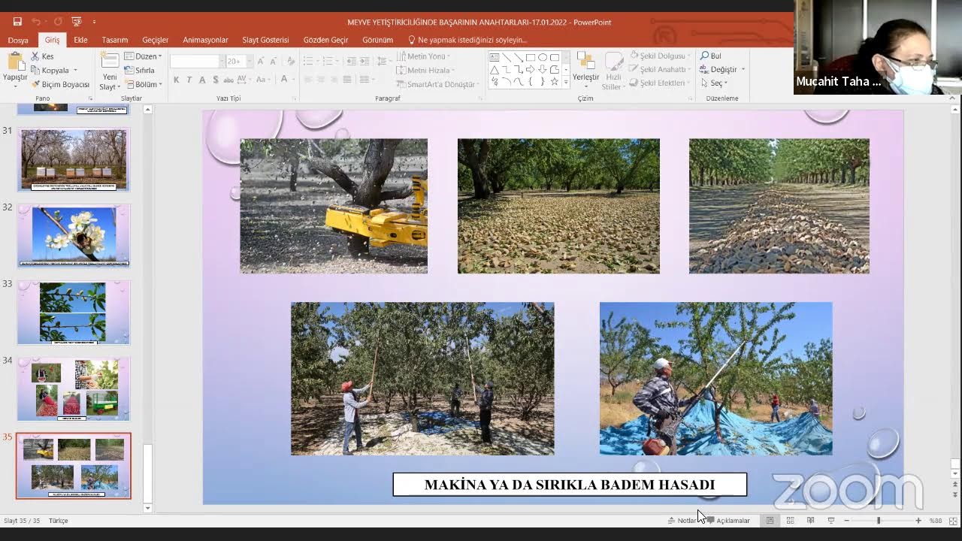The image size is (962, 541).
Task: Click Değiştir (replace) button
Action: coord(722,69)
